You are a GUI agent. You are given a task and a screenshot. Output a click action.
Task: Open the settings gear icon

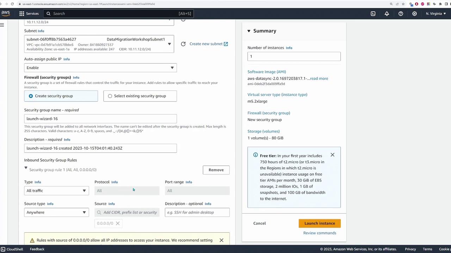(414, 13)
